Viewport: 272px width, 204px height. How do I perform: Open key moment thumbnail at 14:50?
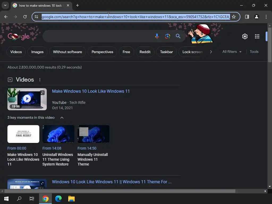click(x=93, y=134)
